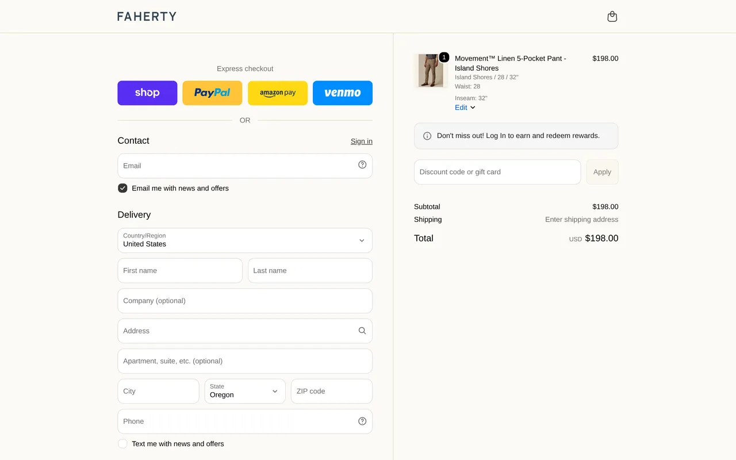Focus the Address field
The width and height of the screenshot is (736, 460).
click(245, 331)
